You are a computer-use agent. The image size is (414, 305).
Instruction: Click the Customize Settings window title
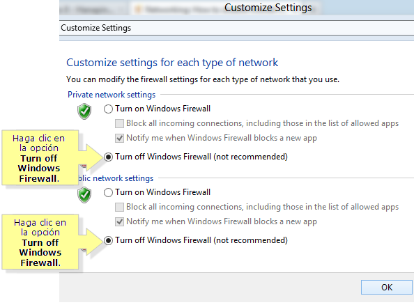[268, 8]
